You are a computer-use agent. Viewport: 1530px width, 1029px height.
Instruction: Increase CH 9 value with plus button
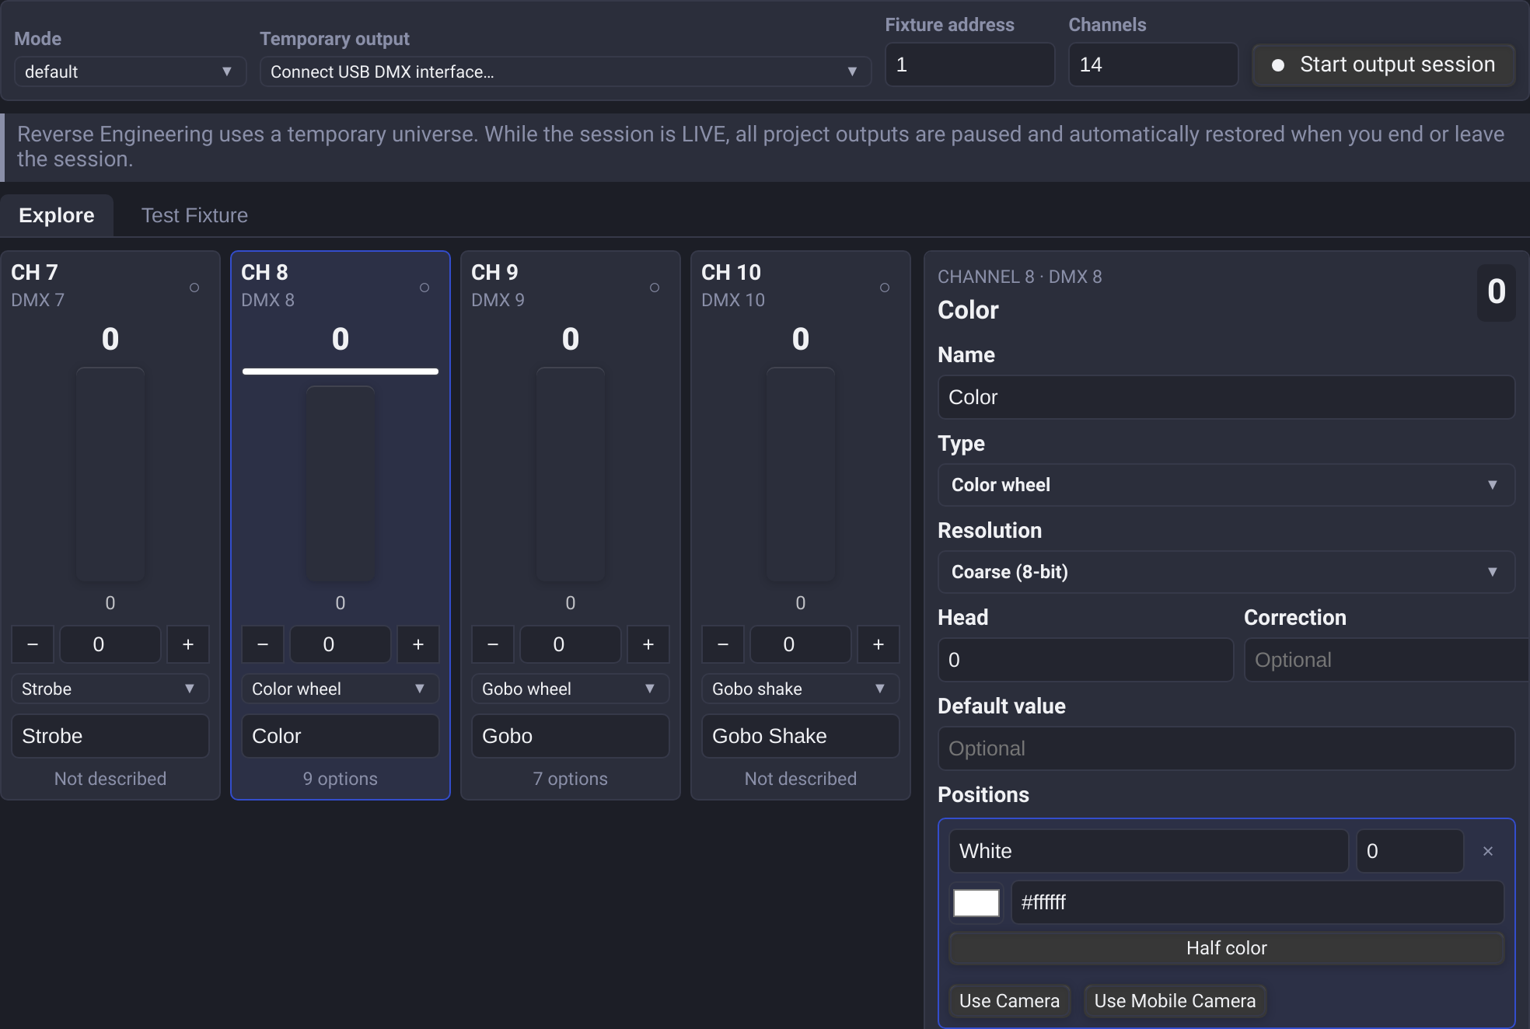[x=648, y=644]
